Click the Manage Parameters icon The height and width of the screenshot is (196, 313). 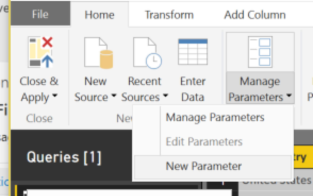pyautogui.click(x=260, y=52)
